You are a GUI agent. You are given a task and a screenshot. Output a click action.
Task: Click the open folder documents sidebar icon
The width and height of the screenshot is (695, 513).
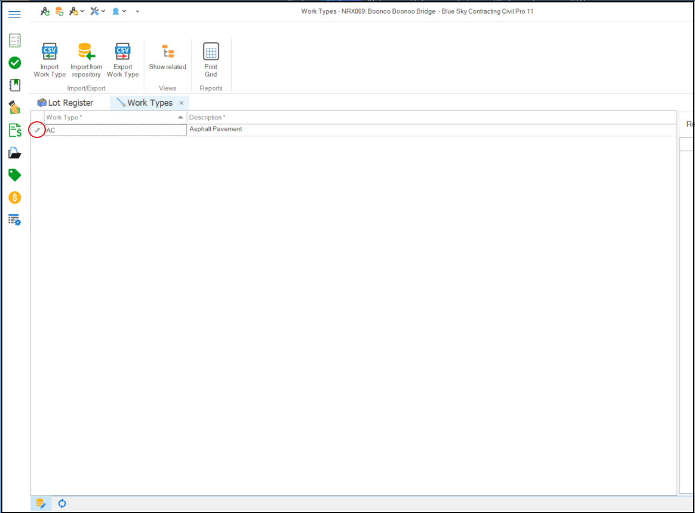pos(15,153)
